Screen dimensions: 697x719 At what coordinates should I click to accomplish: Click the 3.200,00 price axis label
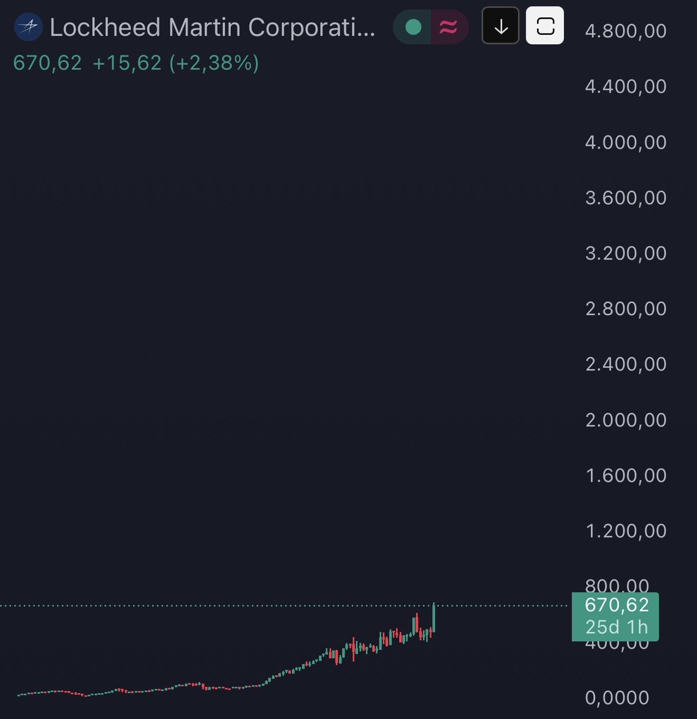(x=626, y=253)
